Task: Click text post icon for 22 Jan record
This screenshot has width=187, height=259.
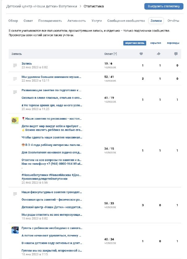Action: tap(15, 79)
